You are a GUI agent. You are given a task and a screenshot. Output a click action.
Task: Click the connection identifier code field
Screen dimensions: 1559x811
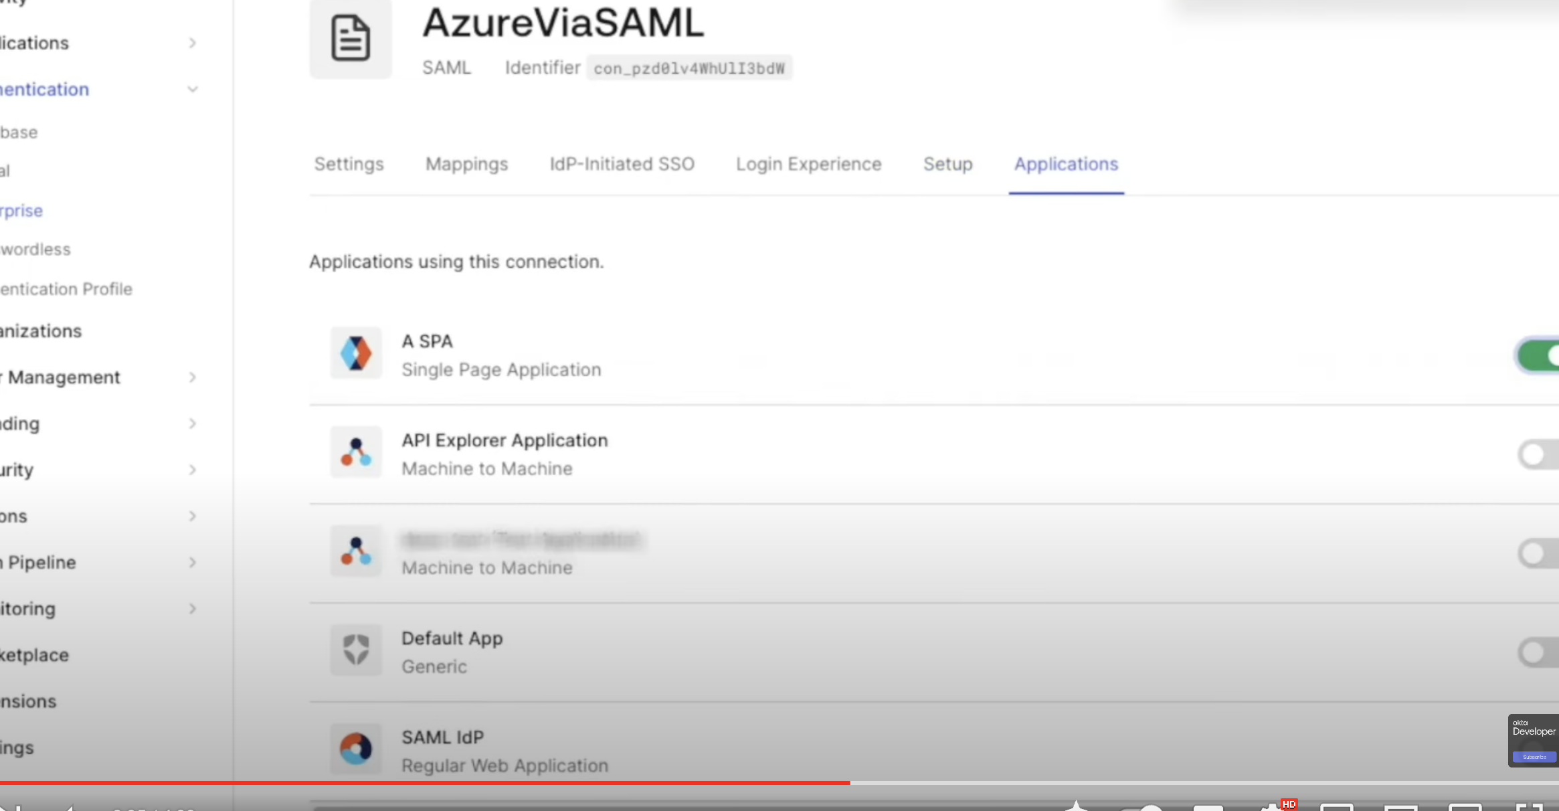[689, 68]
